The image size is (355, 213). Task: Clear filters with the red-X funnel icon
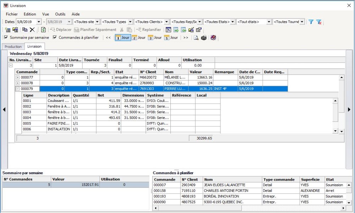[x=319, y=22]
